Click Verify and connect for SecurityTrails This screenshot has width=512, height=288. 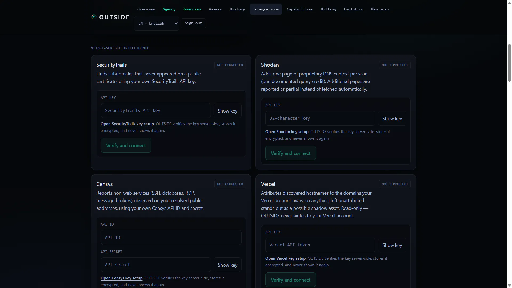click(x=126, y=145)
